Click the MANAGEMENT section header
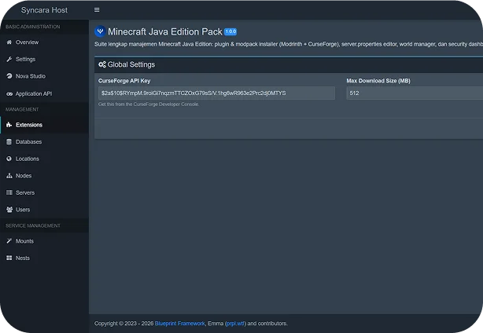 pos(22,109)
